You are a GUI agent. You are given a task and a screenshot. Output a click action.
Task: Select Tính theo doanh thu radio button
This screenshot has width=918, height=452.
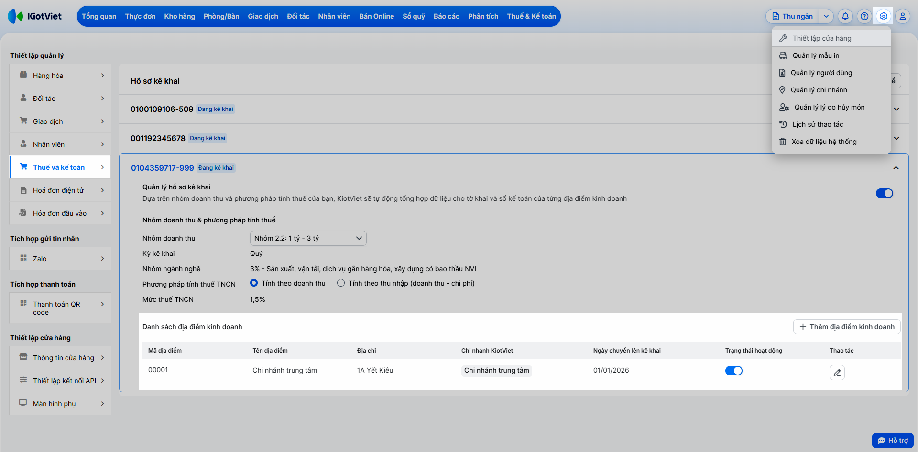(254, 283)
